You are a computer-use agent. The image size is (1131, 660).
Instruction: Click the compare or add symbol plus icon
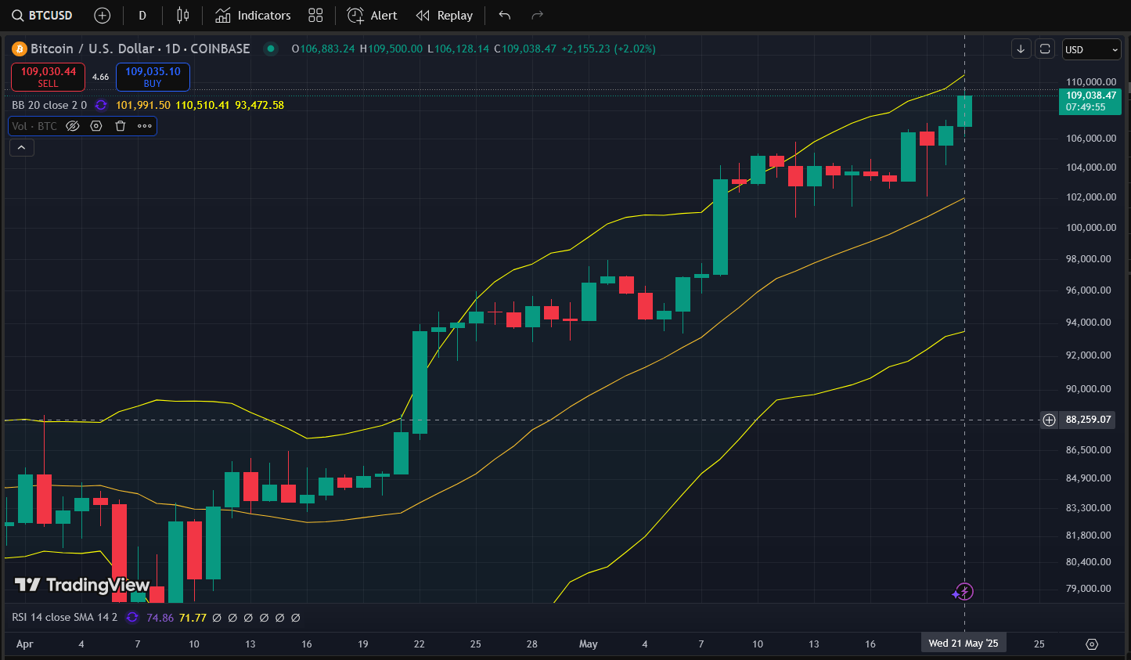coord(102,16)
